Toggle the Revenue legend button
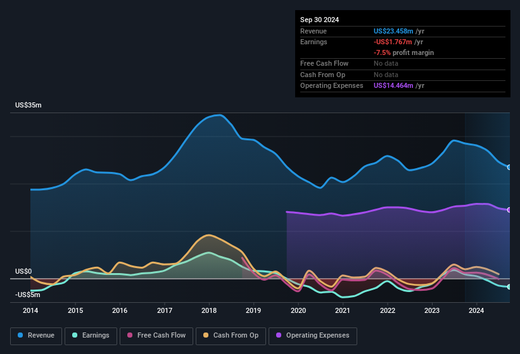The width and height of the screenshot is (520, 354). click(x=36, y=336)
